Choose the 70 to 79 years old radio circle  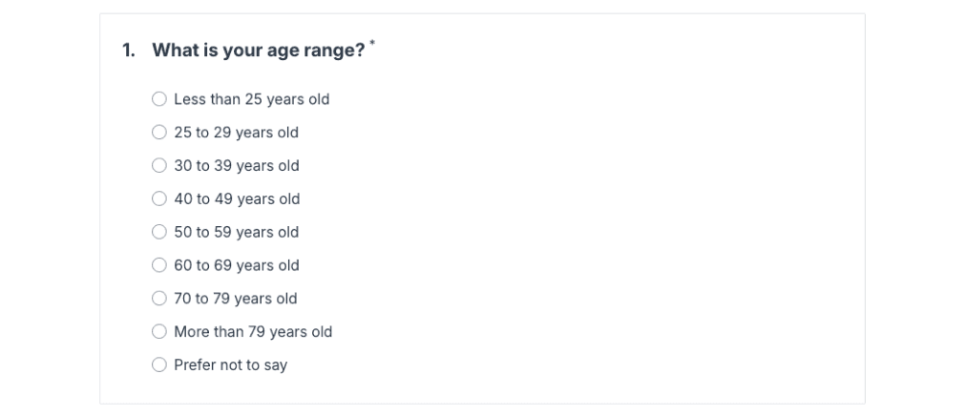(159, 299)
